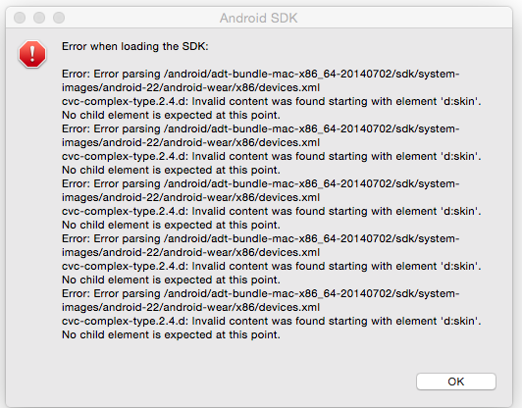Image resolution: width=522 pixels, height=408 pixels.
Task: Click the fourth 'Error parsing' message line
Action: click(x=261, y=238)
